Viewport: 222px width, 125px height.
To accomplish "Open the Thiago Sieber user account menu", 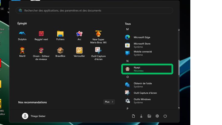I will pyautogui.click(x=34, y=116).
